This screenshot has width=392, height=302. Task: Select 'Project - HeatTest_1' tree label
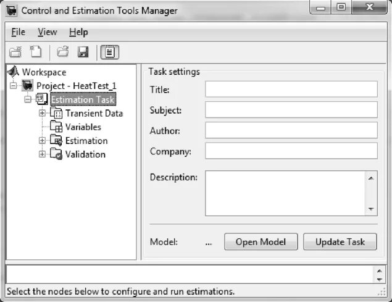pos(77,86)
